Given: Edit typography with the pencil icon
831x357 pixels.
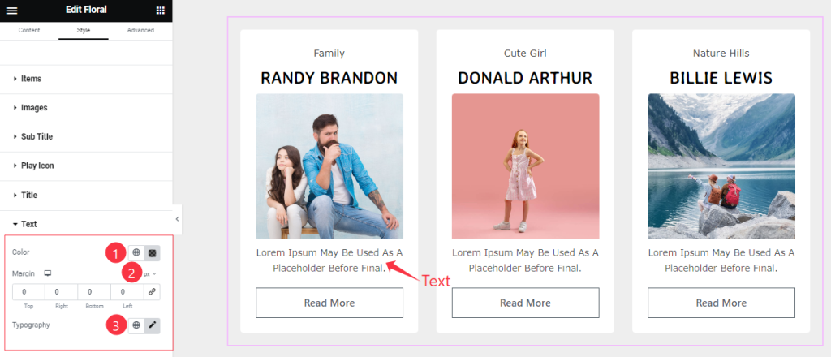Looking at the screenshot, I should (x=152, y=325).
